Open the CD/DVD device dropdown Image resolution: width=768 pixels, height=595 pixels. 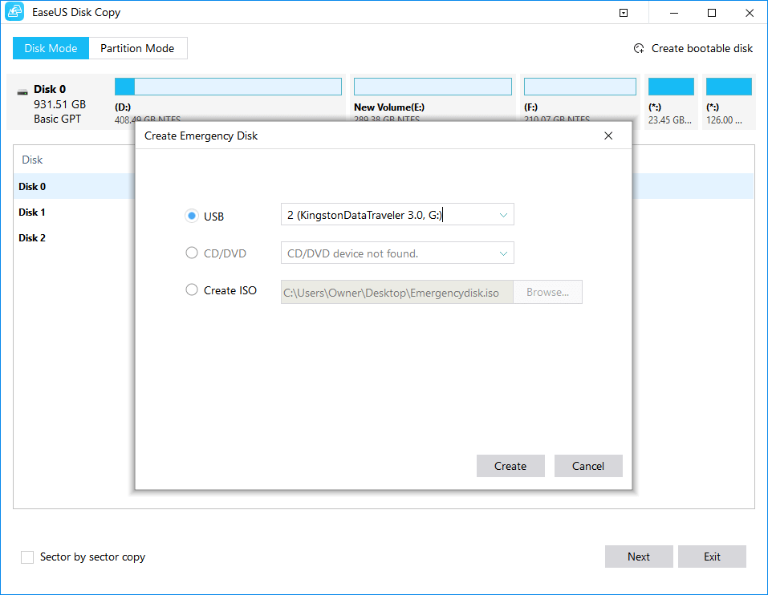[x=503, y=253]
